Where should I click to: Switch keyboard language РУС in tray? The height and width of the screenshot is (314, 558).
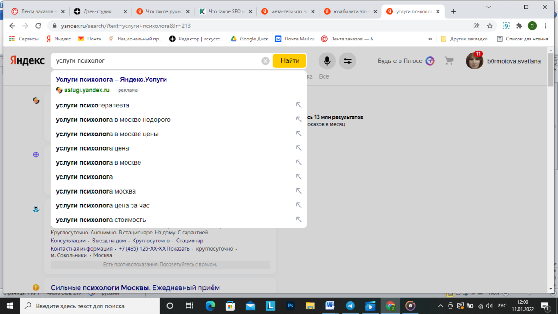(502, 306)
